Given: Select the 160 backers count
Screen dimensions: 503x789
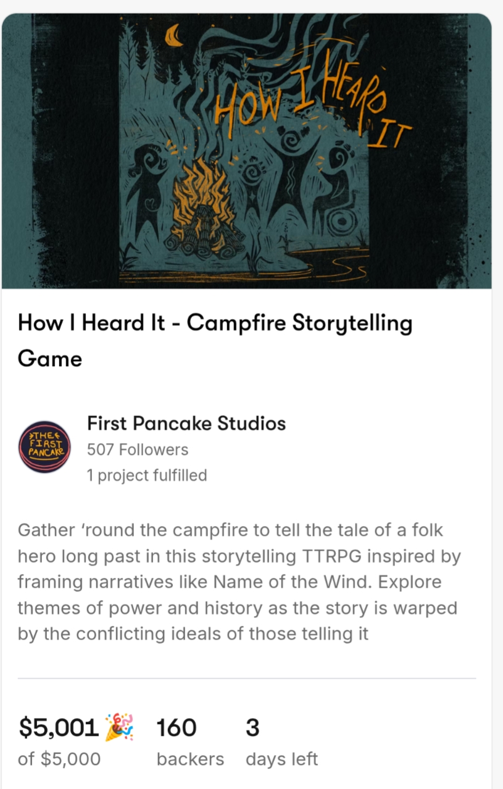Looking at the screenshot, I should coord(177,728).
